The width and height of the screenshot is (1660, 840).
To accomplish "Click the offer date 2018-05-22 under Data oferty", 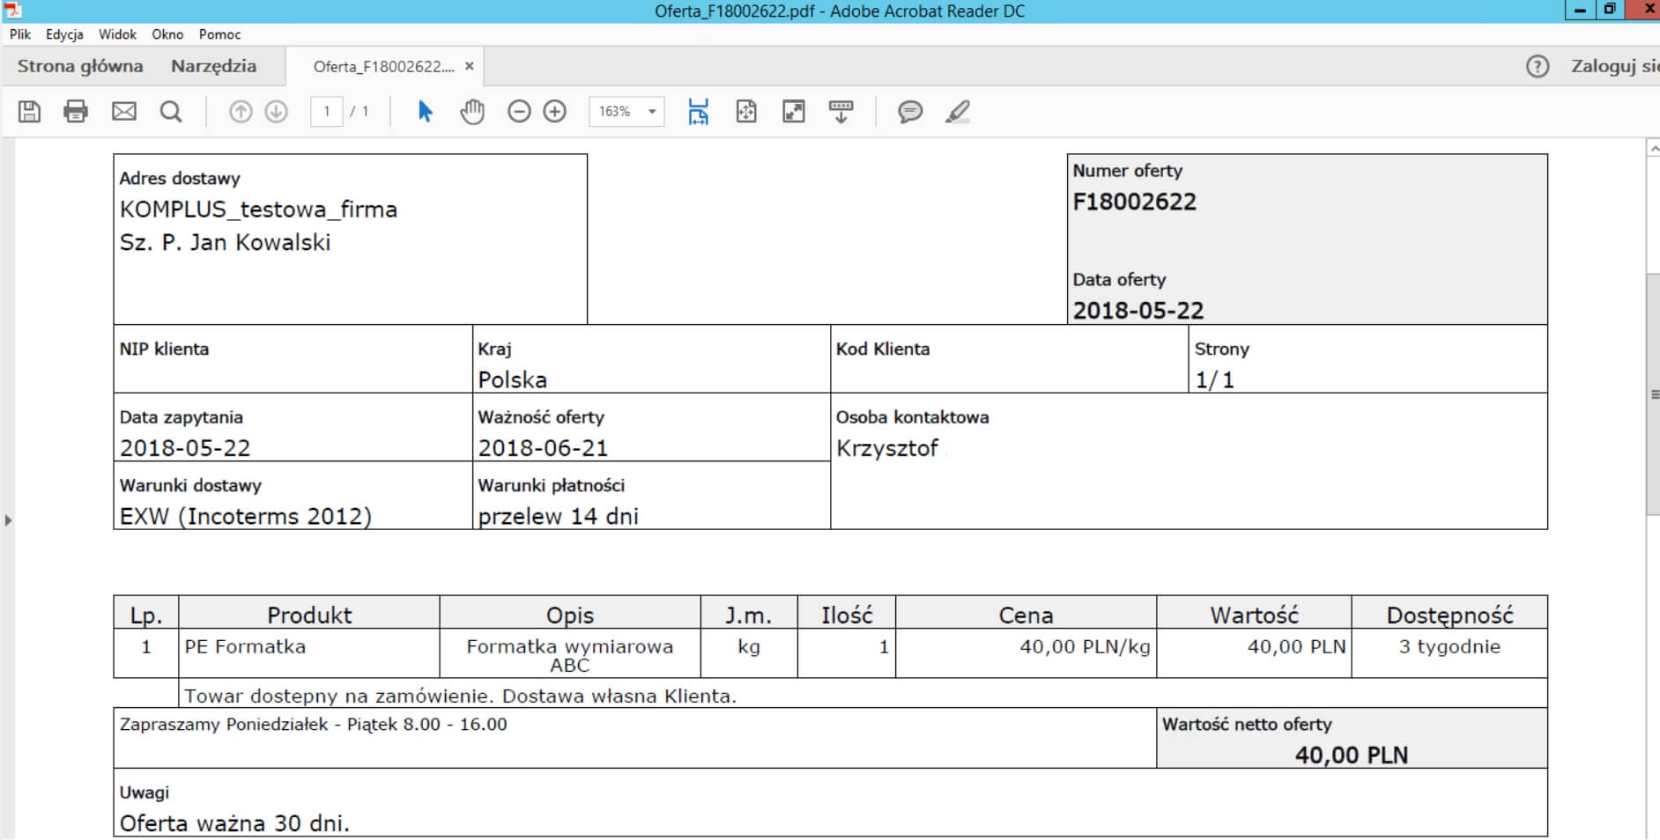I will (1138, 310).
